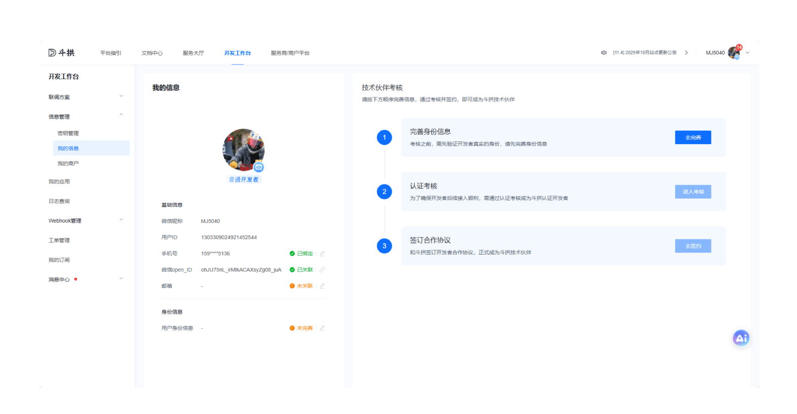The width and height of the screenshot is (797, 414).
Task: Open the 平台指引 top tab
Action: pos(111,53)
